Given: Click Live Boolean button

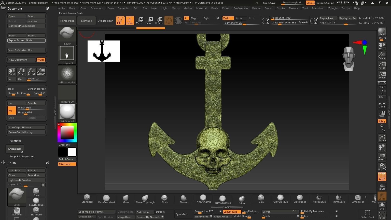Looking at the screenshot, I should click(105, 21).
